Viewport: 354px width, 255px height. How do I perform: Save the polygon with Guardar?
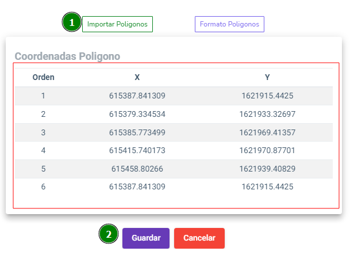146,238
